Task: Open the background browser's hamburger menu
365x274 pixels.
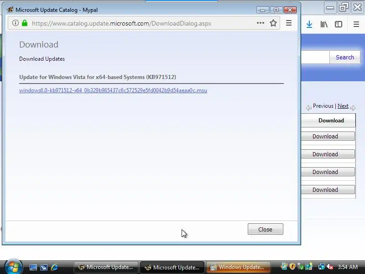Action: 356,24
